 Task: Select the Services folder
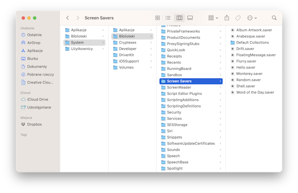[x=191, y=119]
